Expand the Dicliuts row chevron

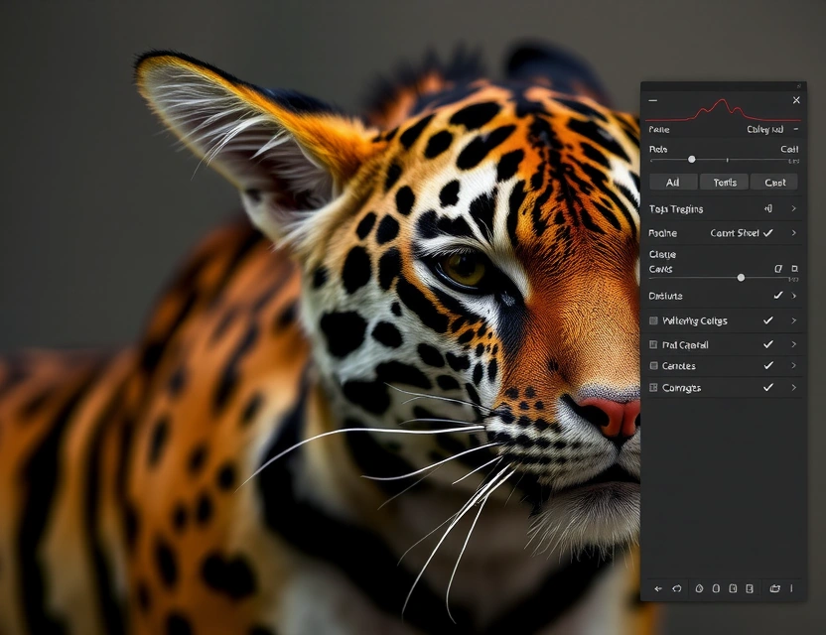(x=793, y=296)
